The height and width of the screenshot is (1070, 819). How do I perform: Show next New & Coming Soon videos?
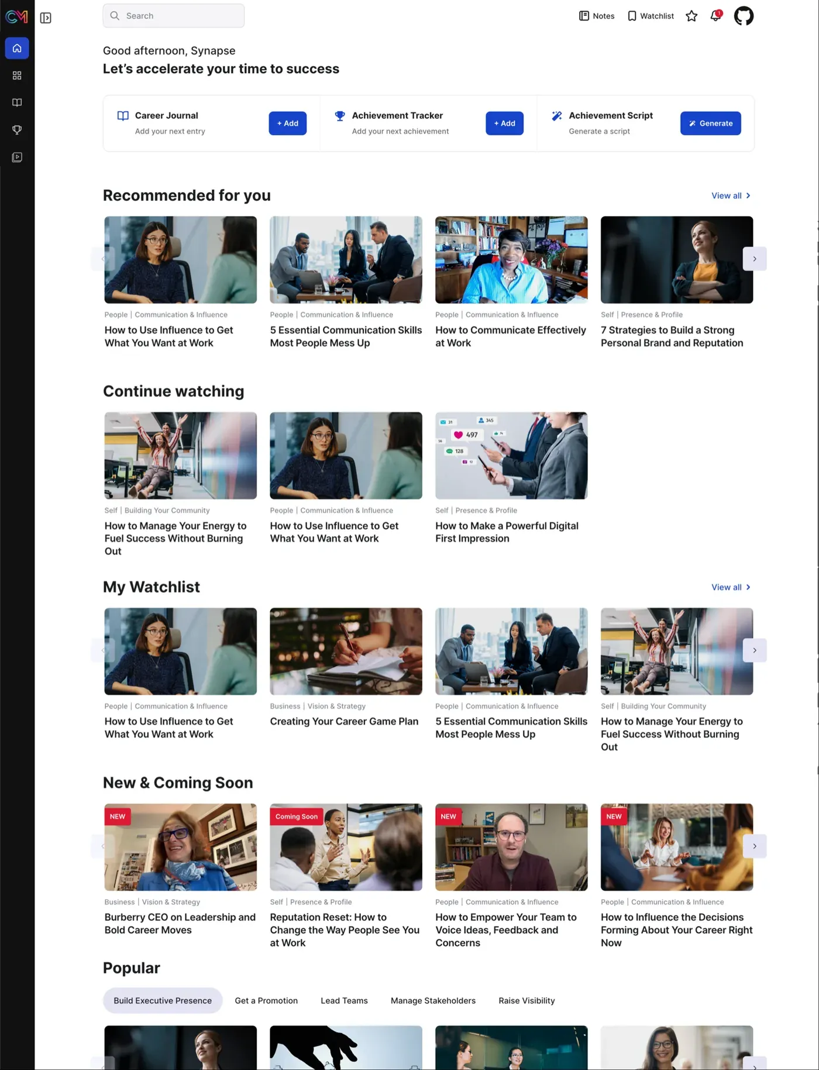755,846
